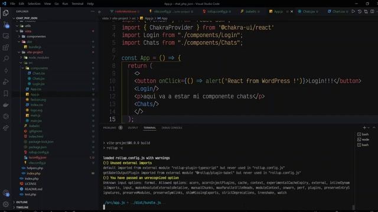Open Source Control view with badge
The height and width of the screenshot is (212, 378).
pos(6,25)
